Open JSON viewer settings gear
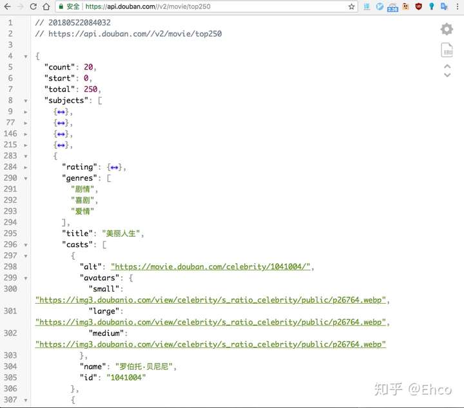The height and width of the screenshot is (408, 464). (x=447, y=29)
